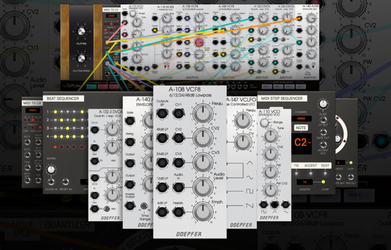The image size is (391, 250).
Task: Click the CLOCK IN jack on Beat Sequencer
Action: pyautogui.click(x=51, y=181)
